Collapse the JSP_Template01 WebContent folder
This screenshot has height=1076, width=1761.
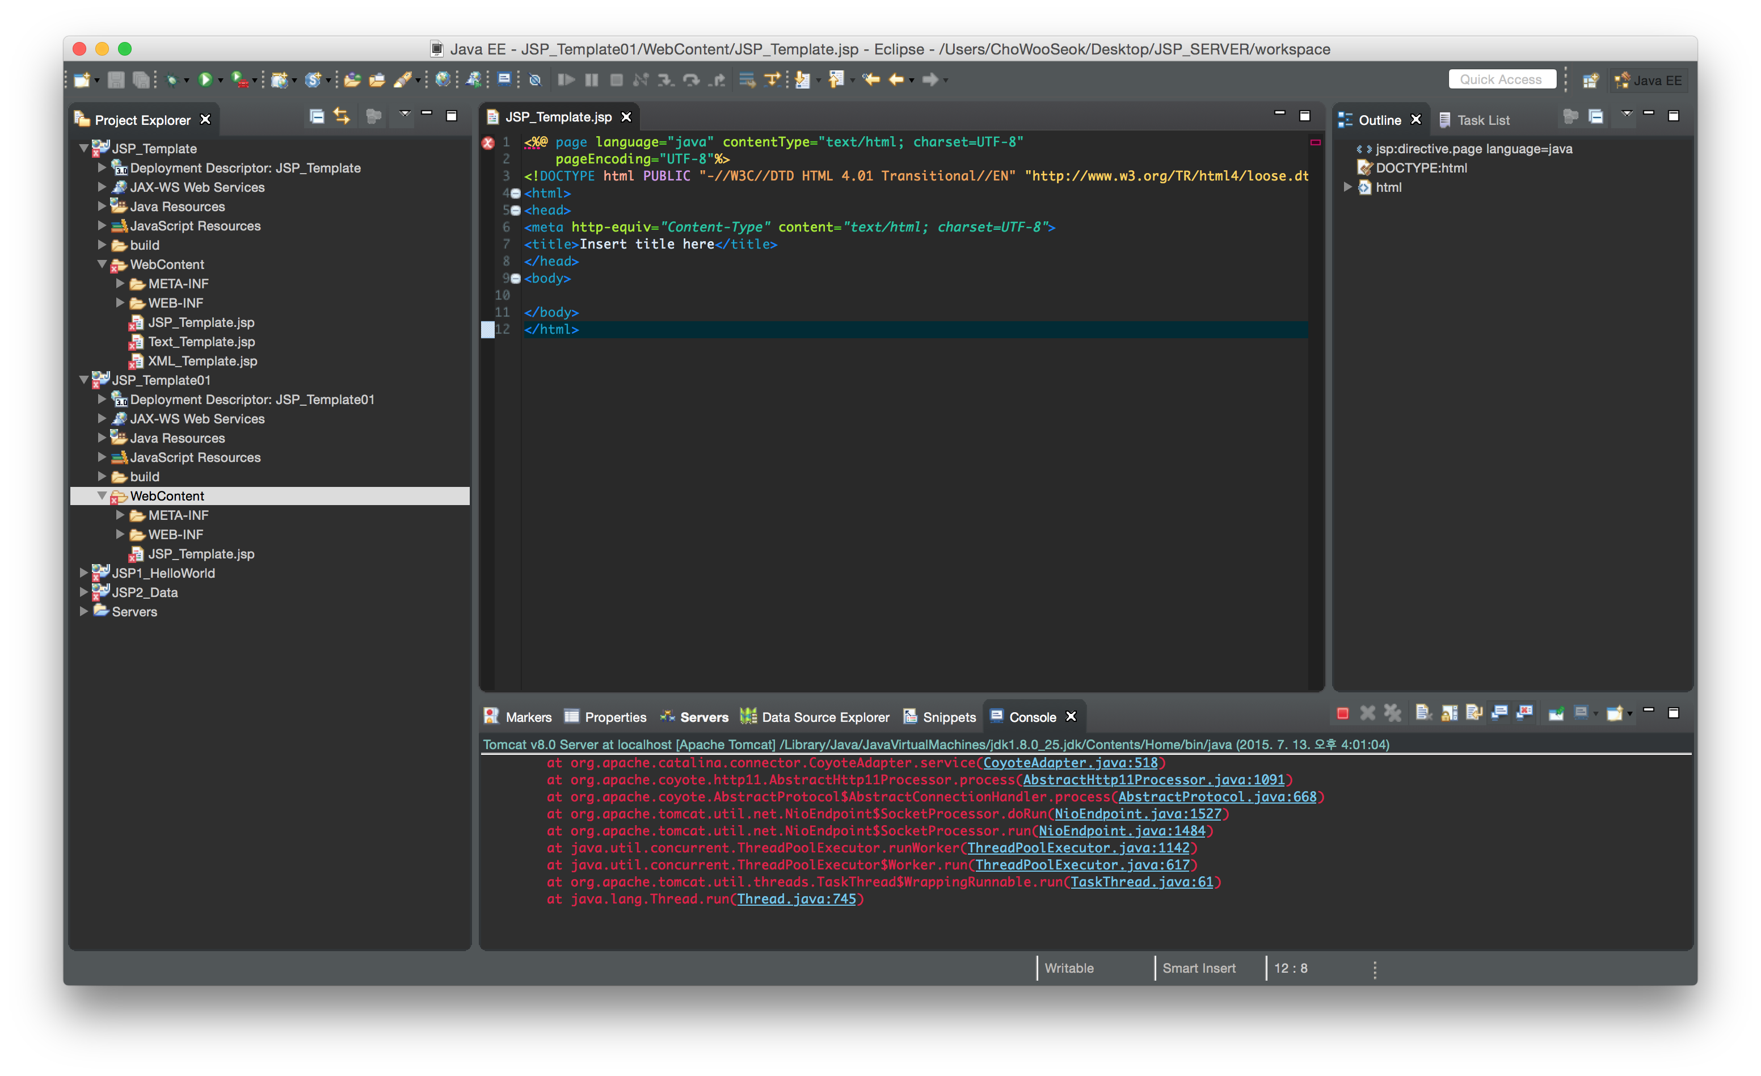[x=102, y=495]
